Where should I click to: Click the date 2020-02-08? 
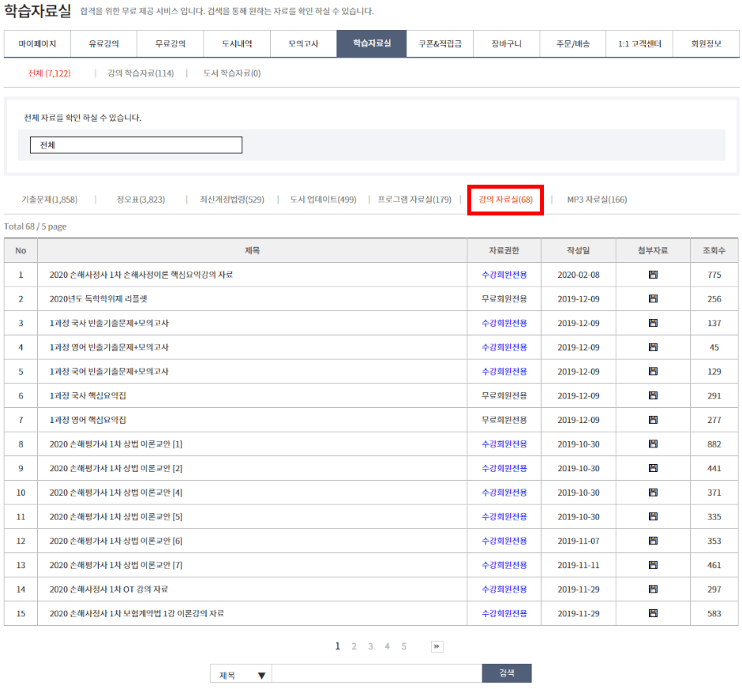(x=579, y=275)
